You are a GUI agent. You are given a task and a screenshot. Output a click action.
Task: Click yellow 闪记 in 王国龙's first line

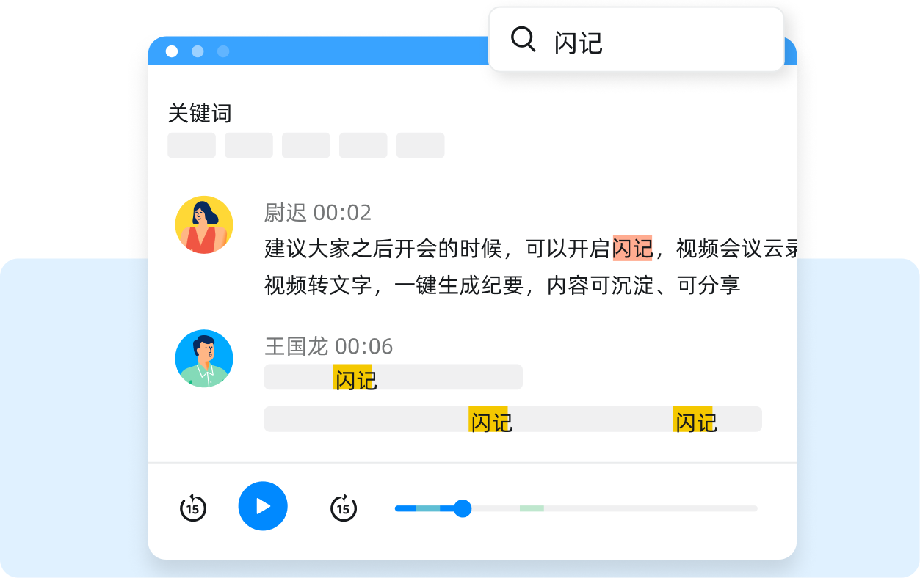click(x=354, y=378)
